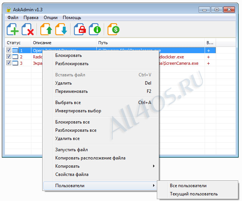This screenshot has width=242, height=201.
Task: Click the dollar sign donate icon
Action: (x=114, y=29)
